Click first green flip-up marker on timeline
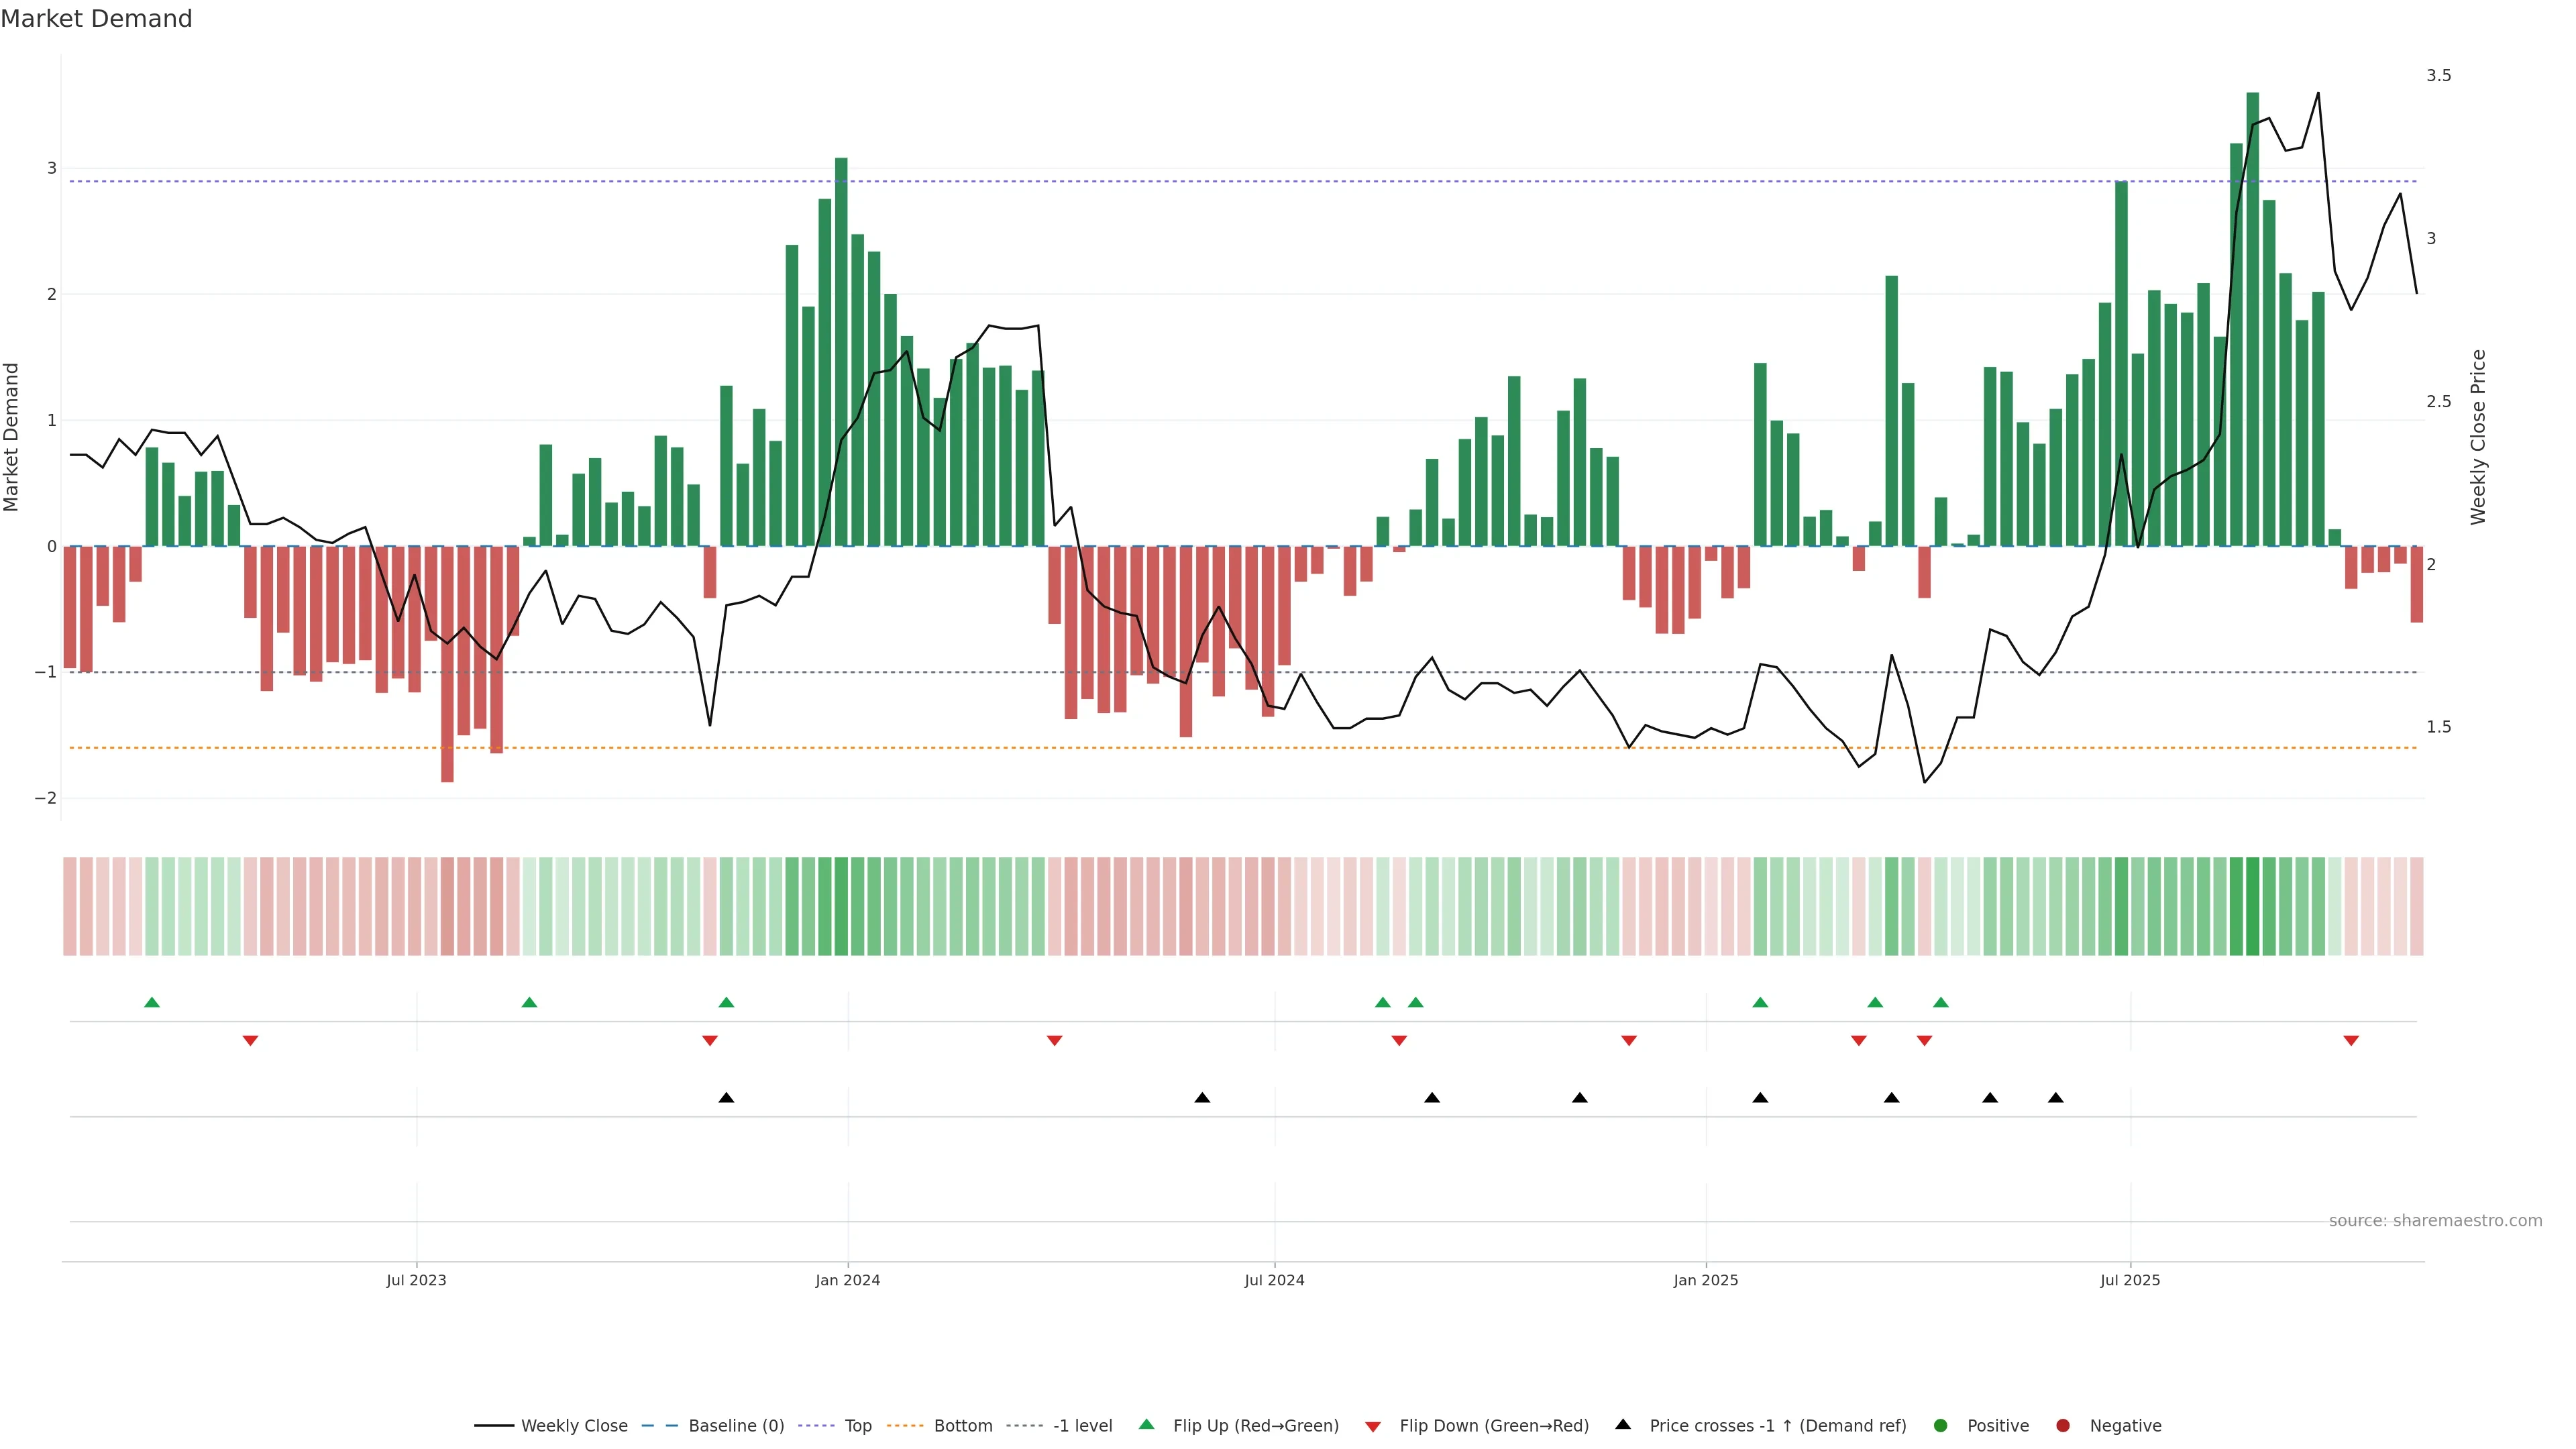 [x=152, y=1003]
